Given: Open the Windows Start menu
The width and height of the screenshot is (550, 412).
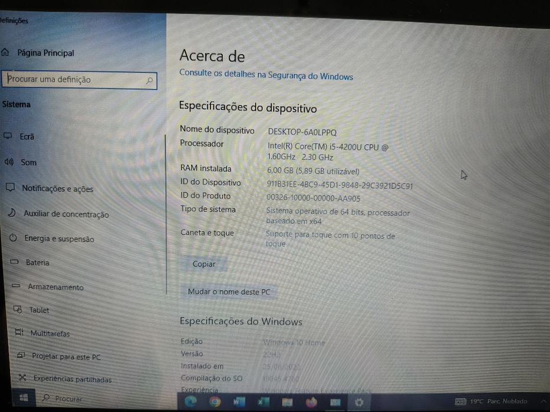Looking at the screenshot, I should (x=24, y=398).
